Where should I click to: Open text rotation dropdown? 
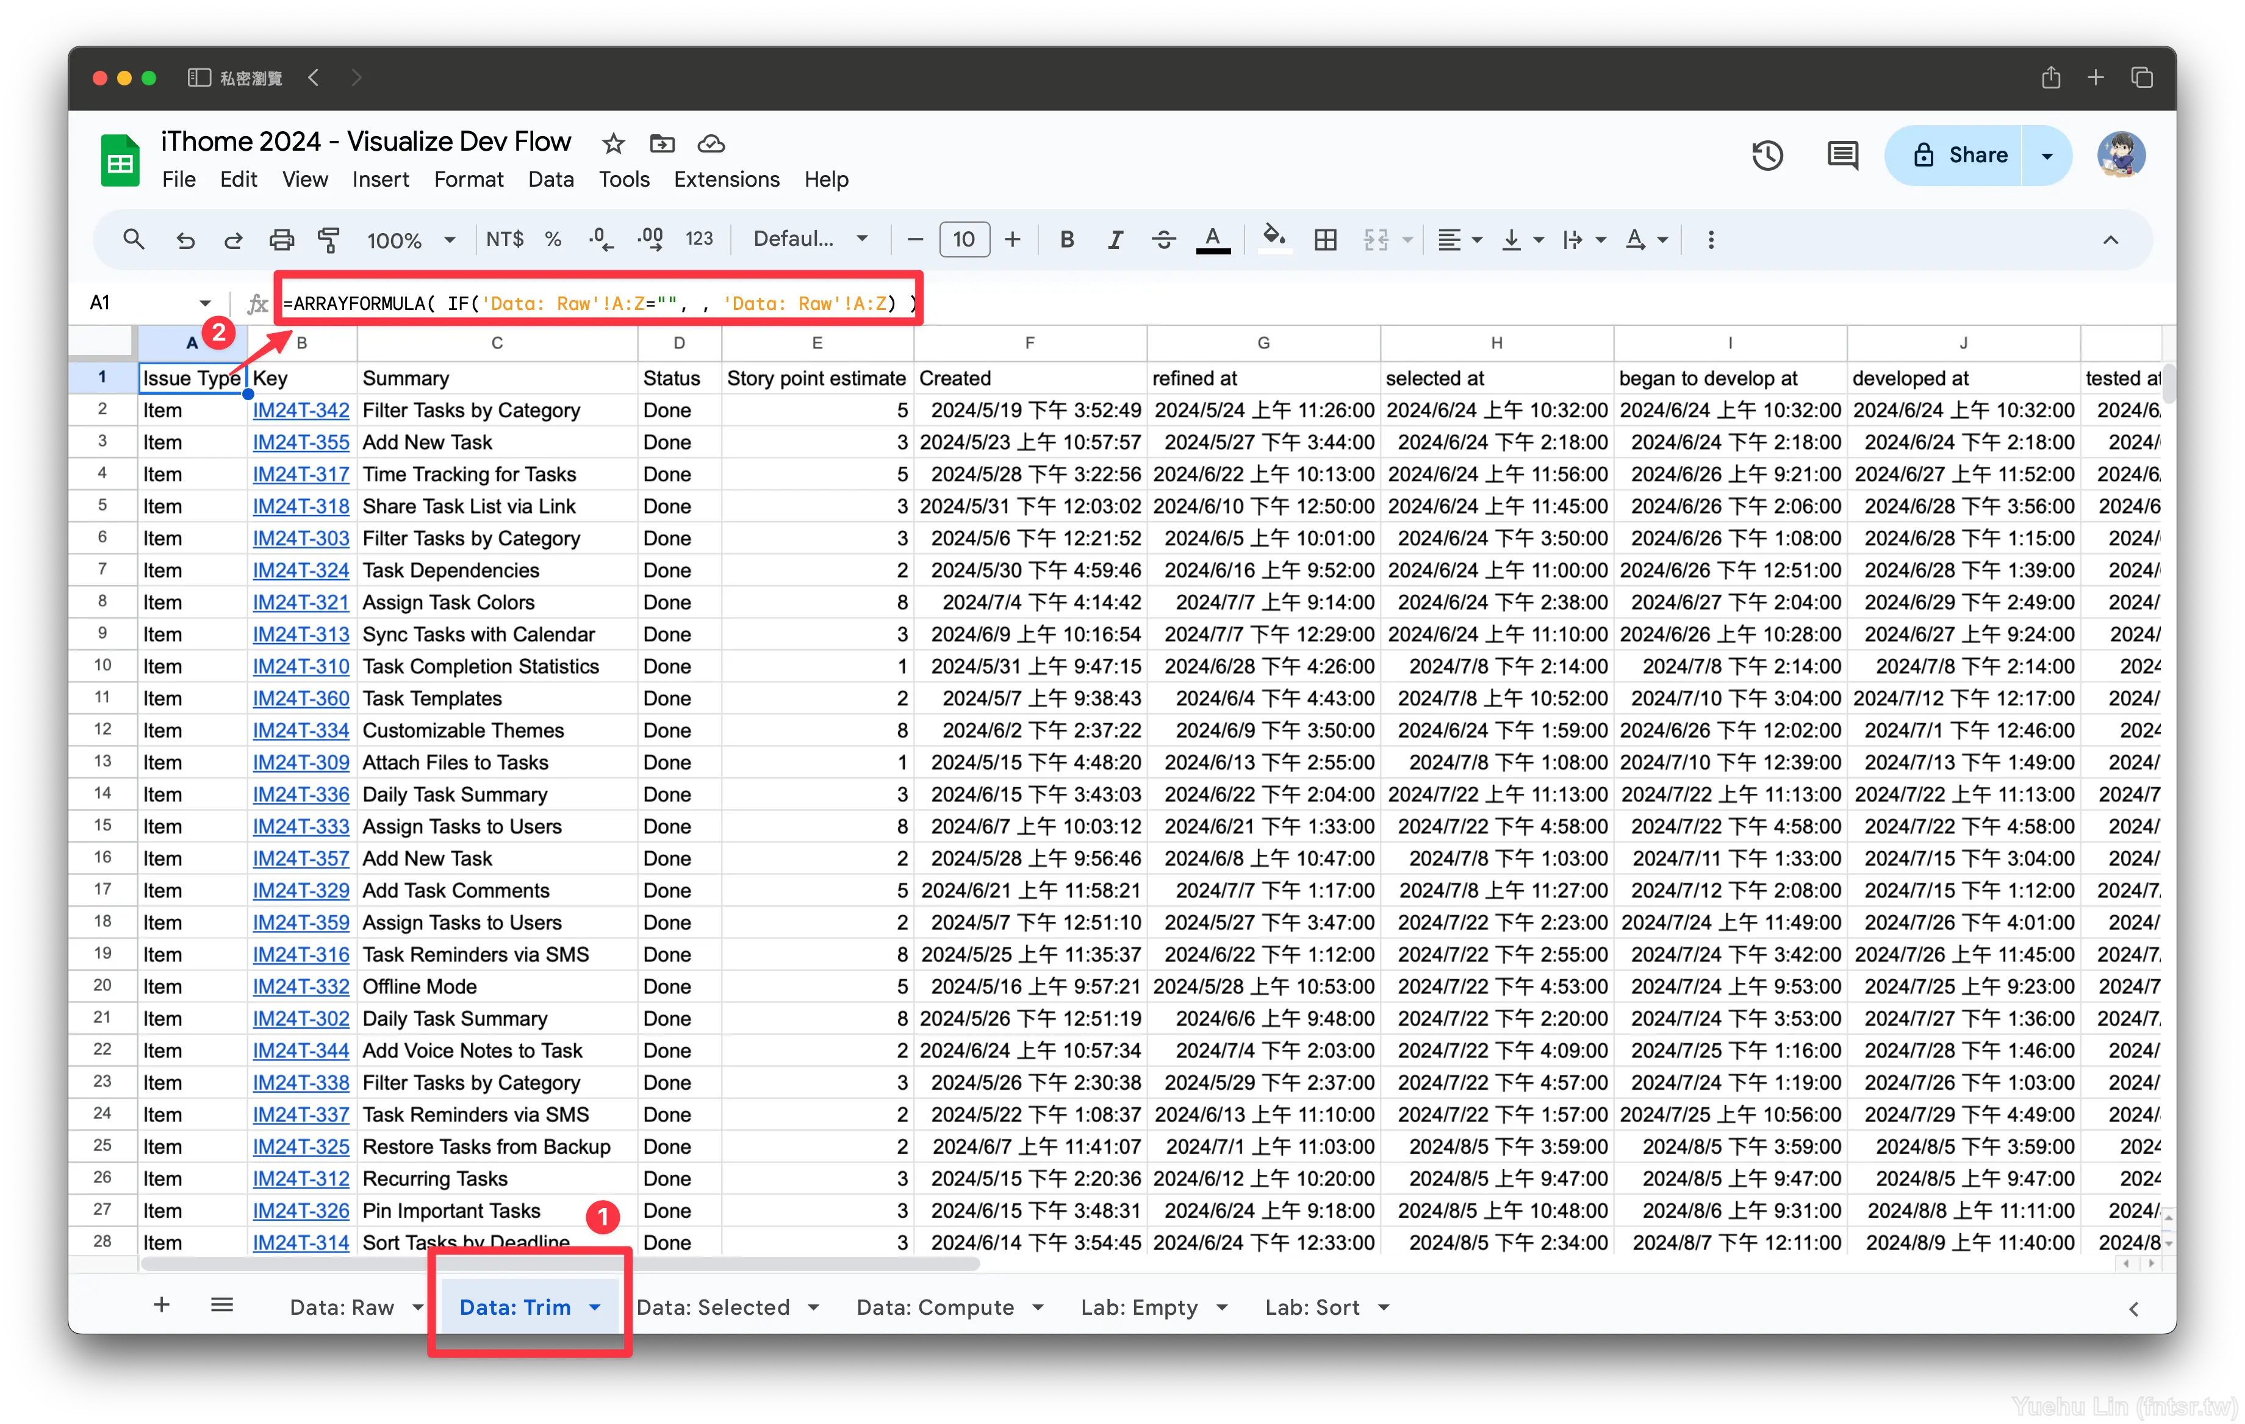[1647, 240]
